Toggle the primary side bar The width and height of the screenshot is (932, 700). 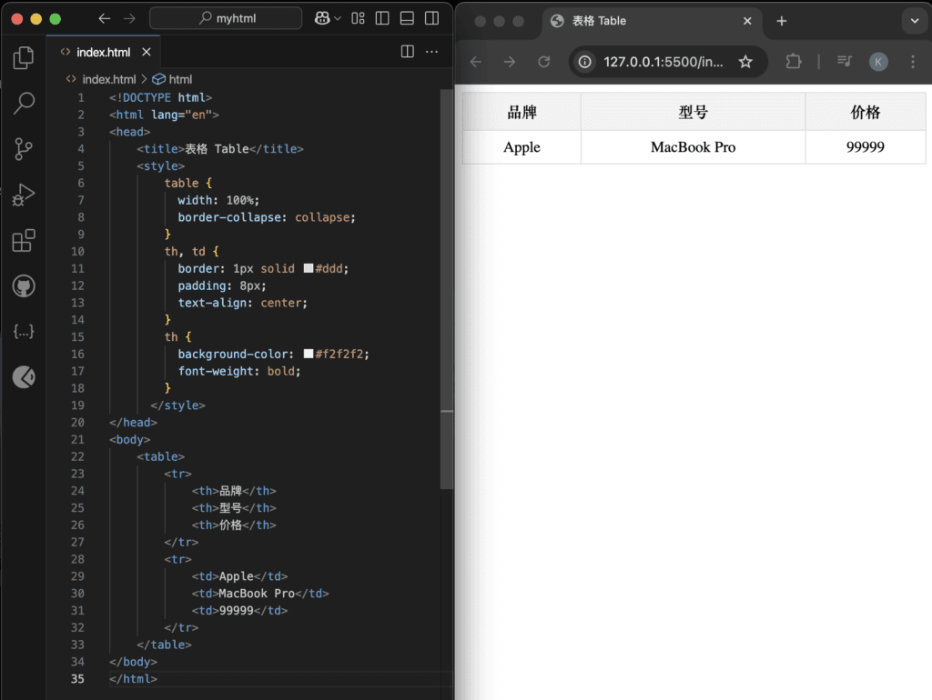[x=382, y=18]
